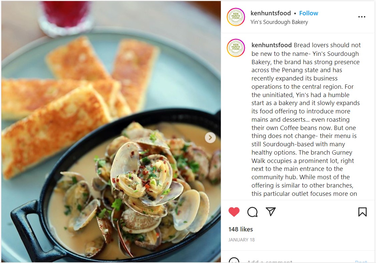Open emoji picker beside comment field

tap(234, 261)
